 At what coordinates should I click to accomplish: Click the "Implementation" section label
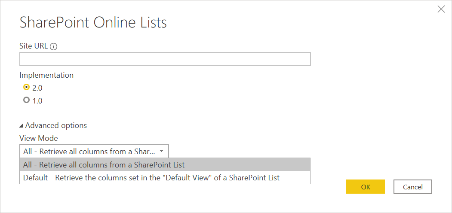pos(46,75)
